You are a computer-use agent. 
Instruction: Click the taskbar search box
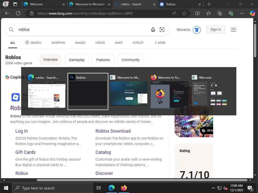click(x=52, y=188)
